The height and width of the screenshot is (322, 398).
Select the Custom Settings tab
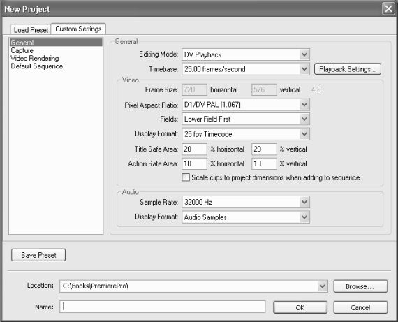pos(78,29)
